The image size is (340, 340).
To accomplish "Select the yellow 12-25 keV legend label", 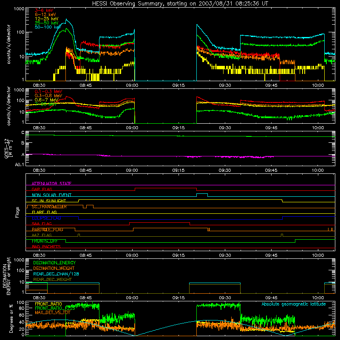I will [x=47, y=19].
